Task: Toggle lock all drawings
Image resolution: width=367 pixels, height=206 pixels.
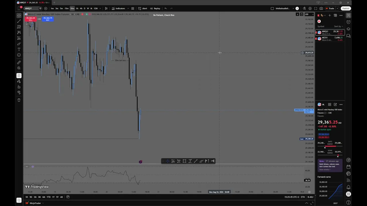Action: point(19,87)
